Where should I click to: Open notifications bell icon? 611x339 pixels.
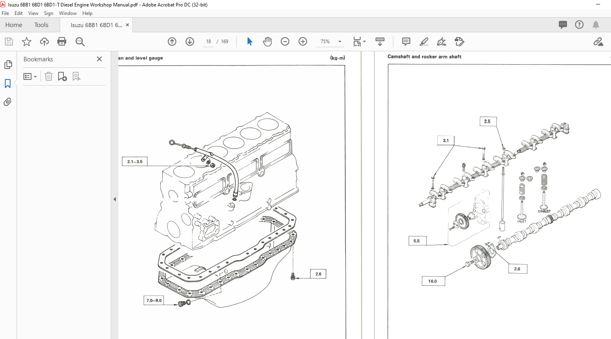[596, 25]
